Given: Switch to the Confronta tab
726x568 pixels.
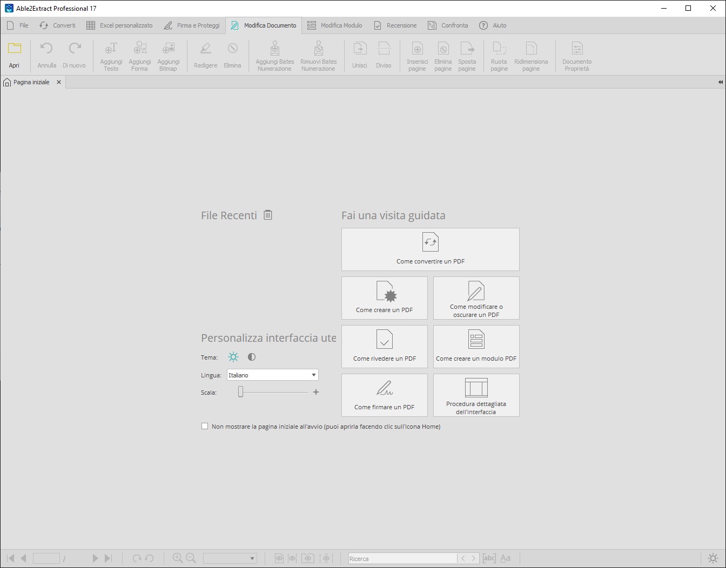Looking at the screenshot, I should [x=448, y=25].
